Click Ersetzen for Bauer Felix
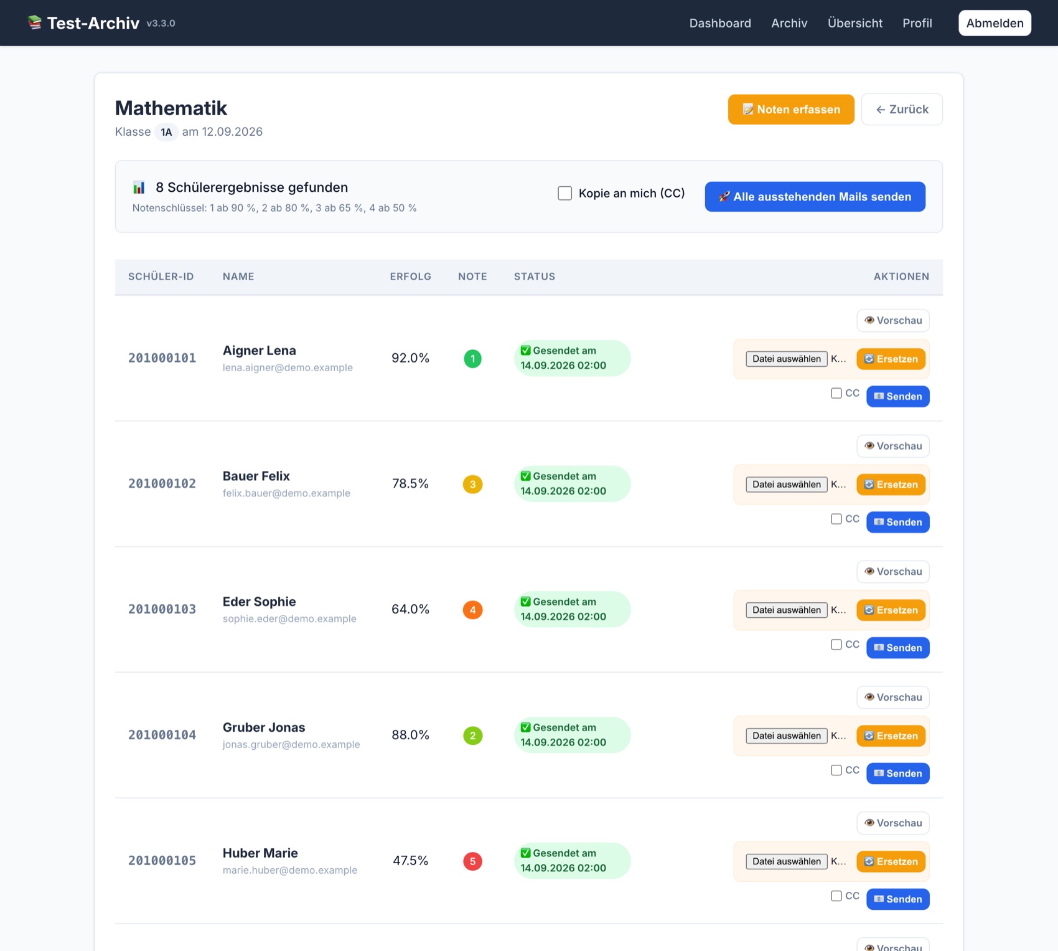1058x951 pixels. pos(891,485)
